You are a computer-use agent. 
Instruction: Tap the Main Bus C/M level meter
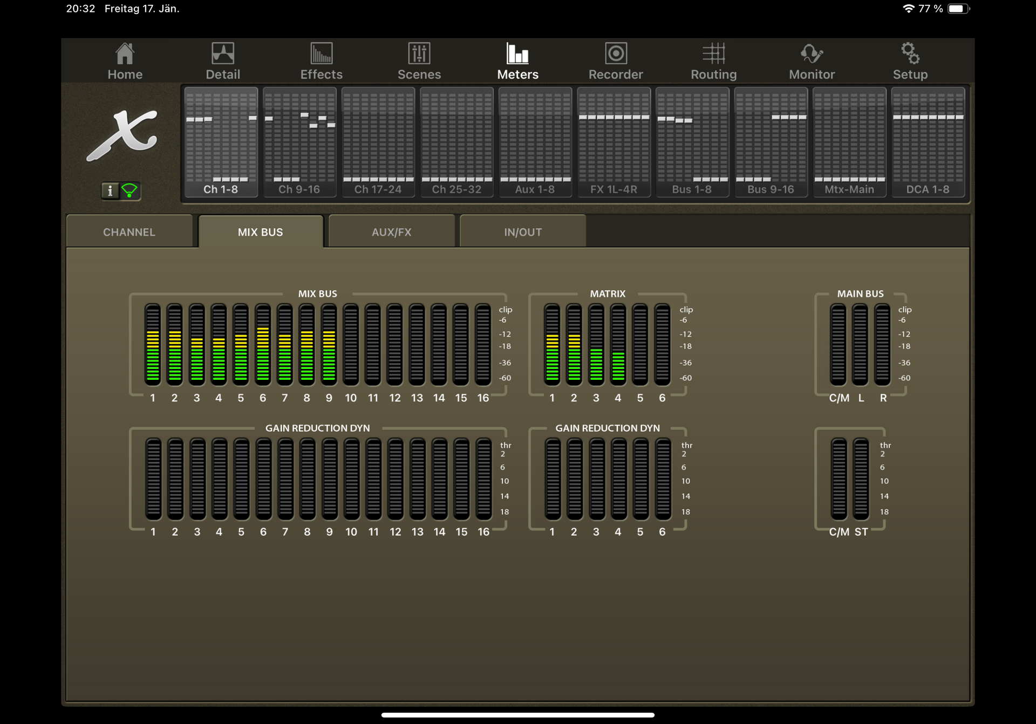(838, 344)
